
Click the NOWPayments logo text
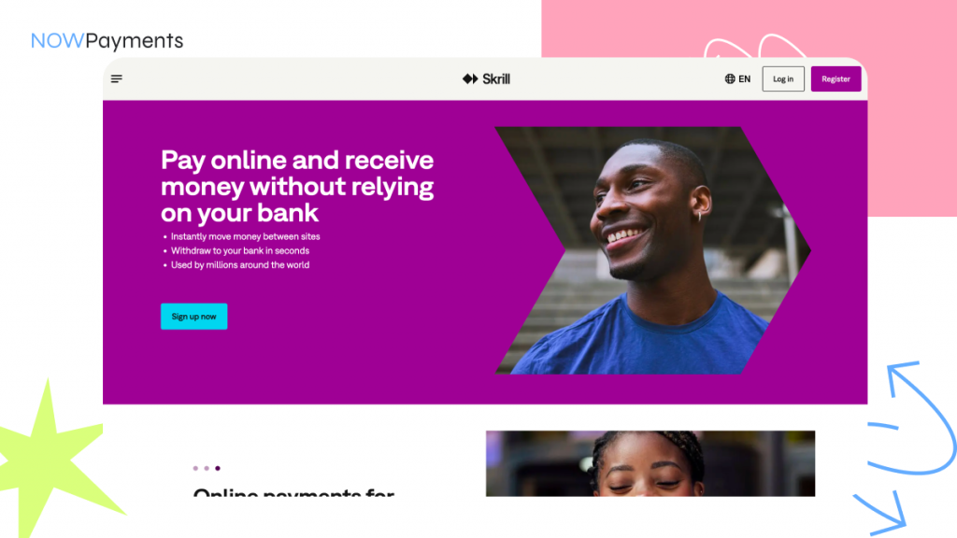(x=107, y=40)
